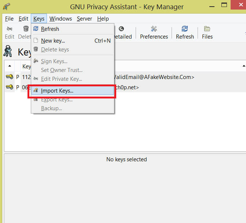Open the Help menu
246x223 pixels.
(103, 19)
